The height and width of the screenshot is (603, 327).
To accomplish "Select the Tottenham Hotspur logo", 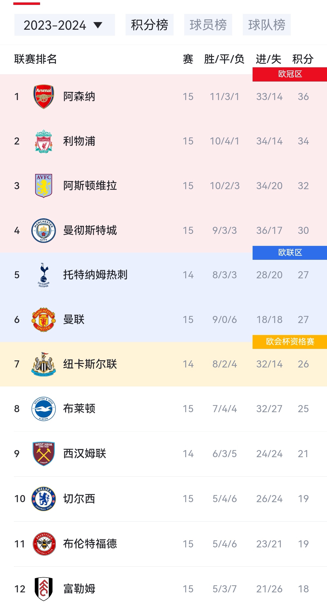I will [43, 275].
